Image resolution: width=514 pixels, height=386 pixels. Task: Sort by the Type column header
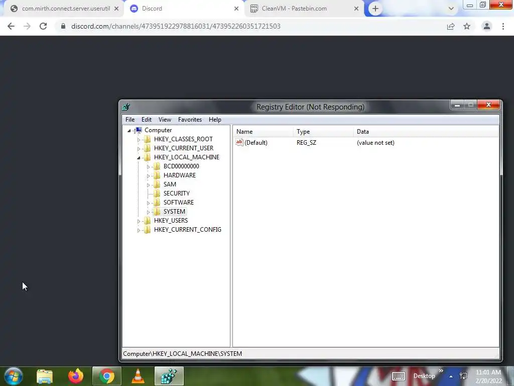[x=324, y=132]
